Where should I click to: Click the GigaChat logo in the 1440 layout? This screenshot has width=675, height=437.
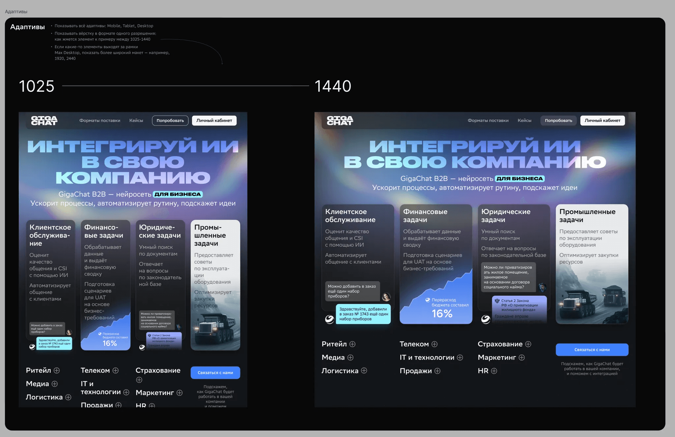(x=340, y=120)
